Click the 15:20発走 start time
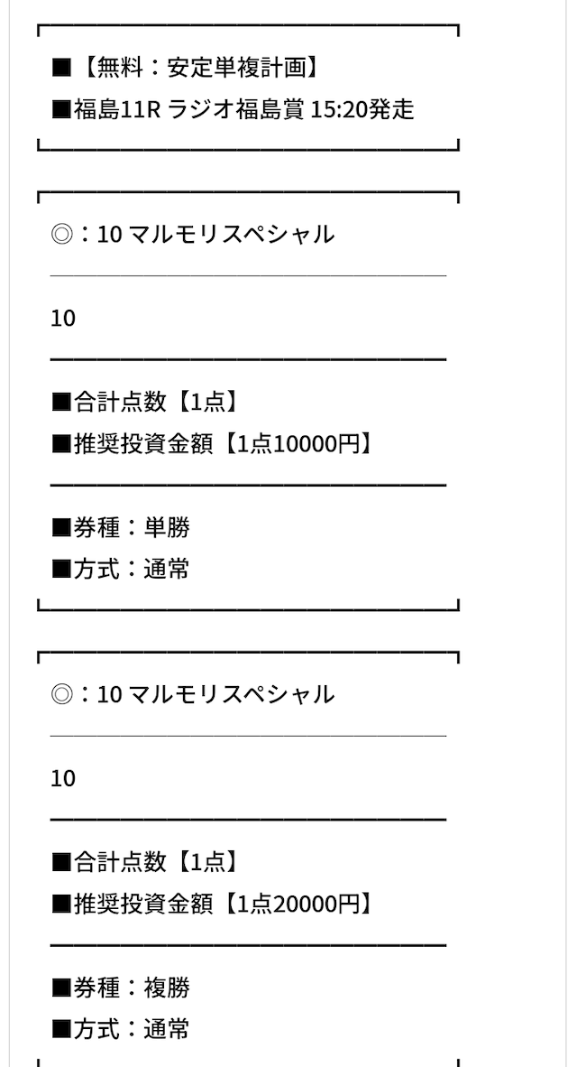The image size is (577, 1067). tap(362, 109)
